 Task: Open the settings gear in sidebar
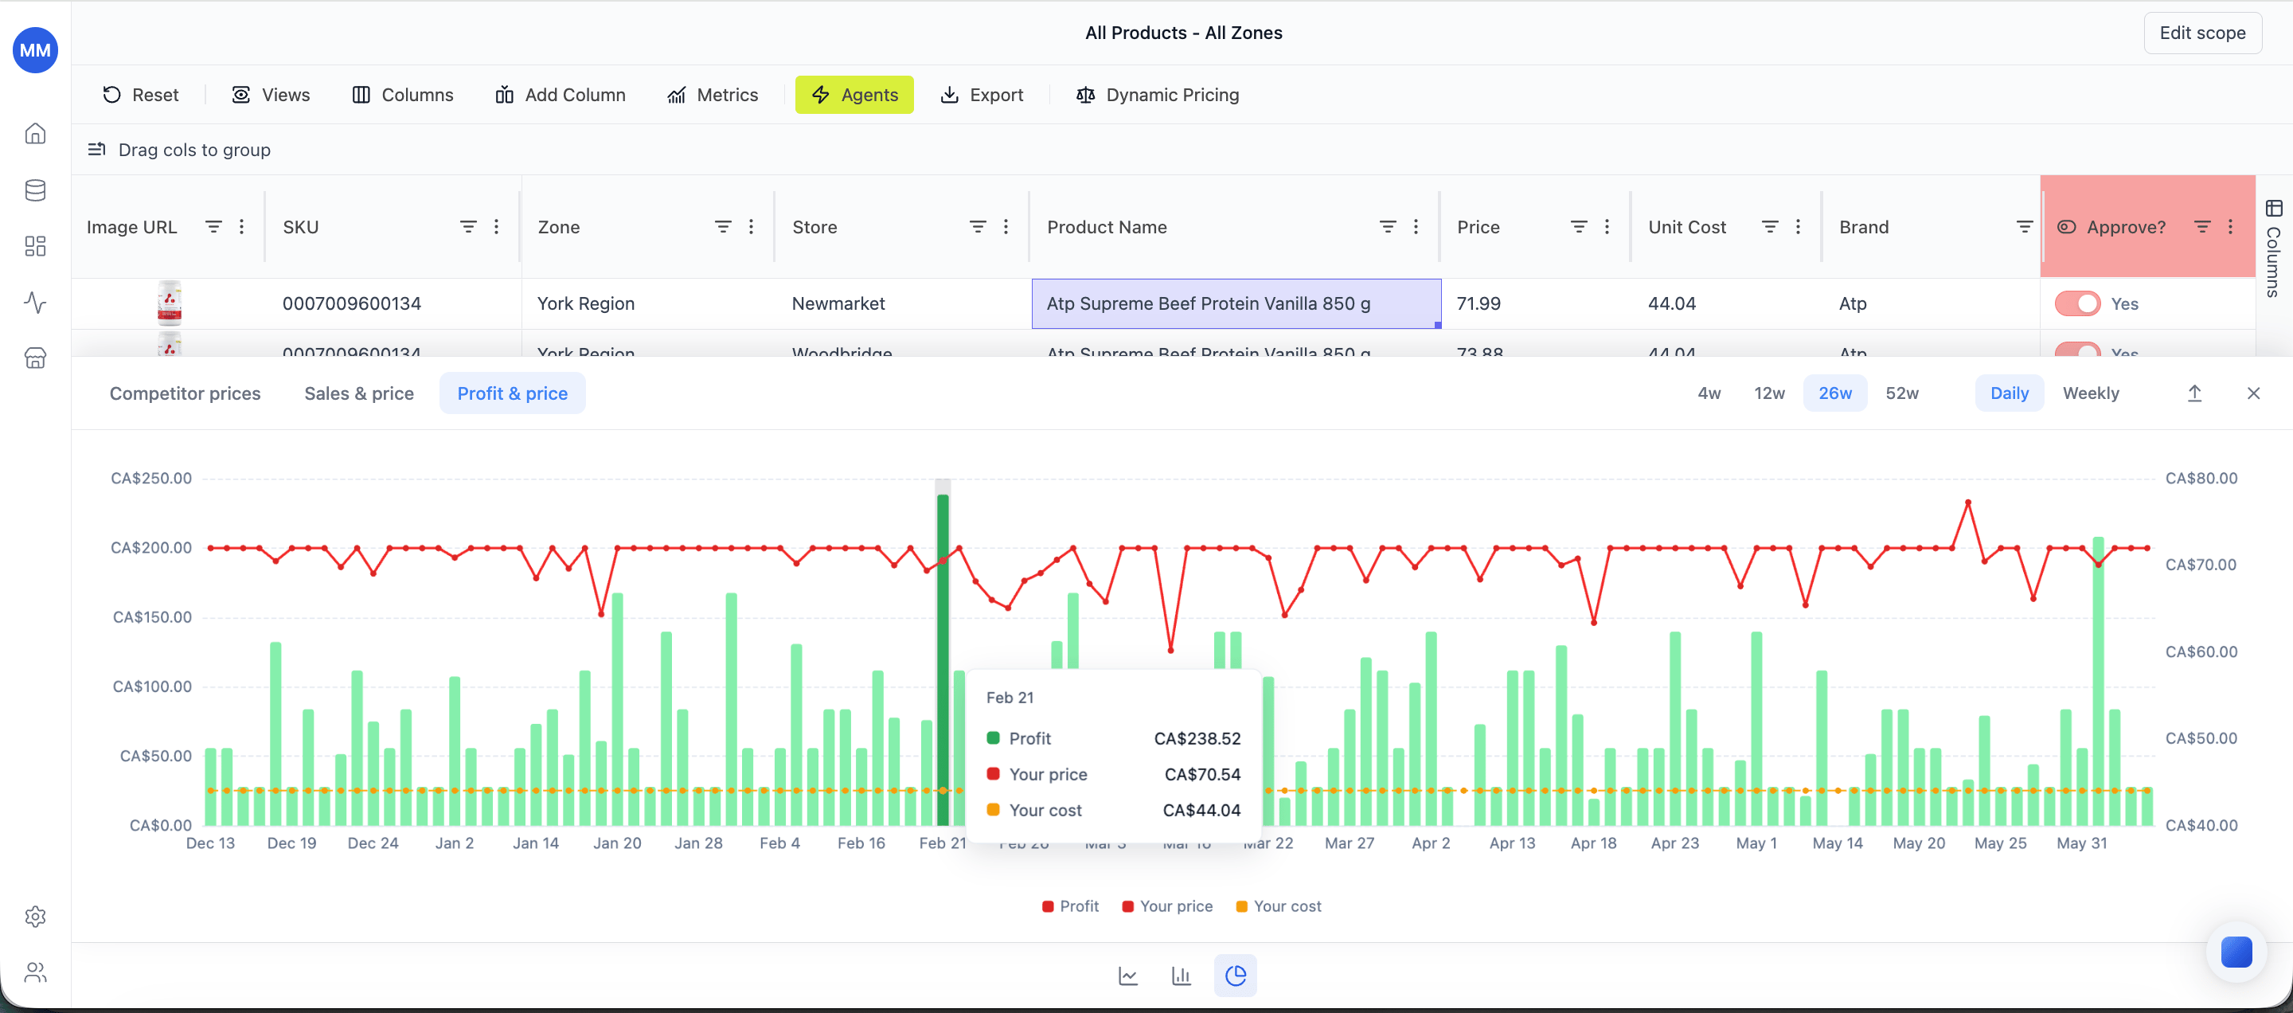click(x=36, y=916)
